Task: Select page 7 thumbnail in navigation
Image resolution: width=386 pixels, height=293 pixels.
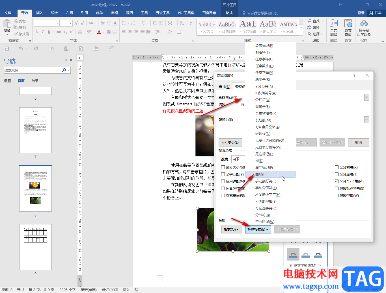Action: [x=35, y=130]
